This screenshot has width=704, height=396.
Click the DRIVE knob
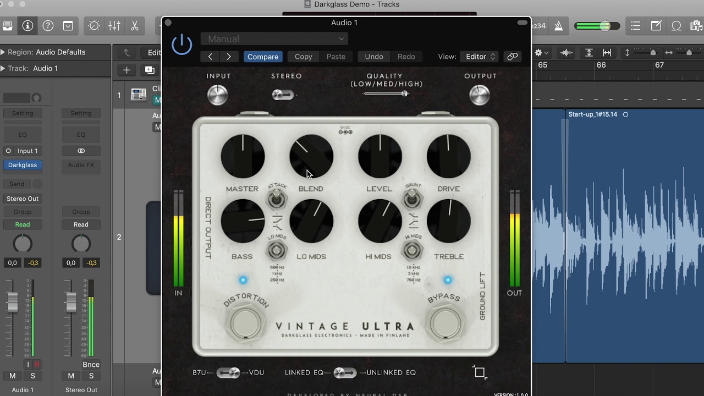(449, 157)
